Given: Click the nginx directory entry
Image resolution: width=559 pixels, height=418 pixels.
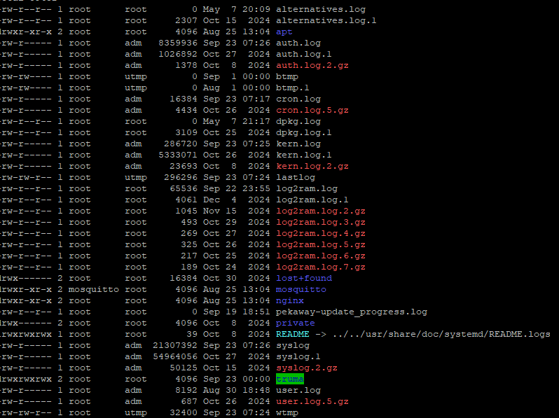Looking at the screenshot, I should coord(289,300).
